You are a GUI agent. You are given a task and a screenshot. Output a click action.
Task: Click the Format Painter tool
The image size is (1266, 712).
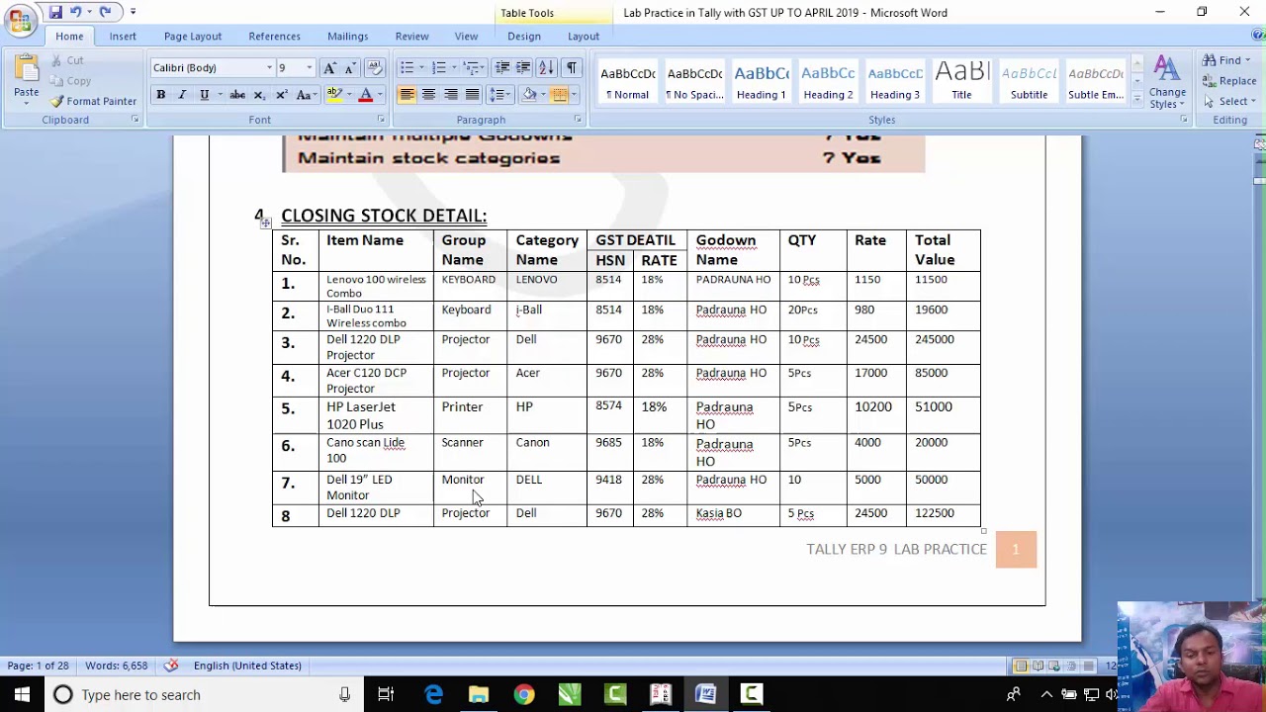[x=94, y=101]
